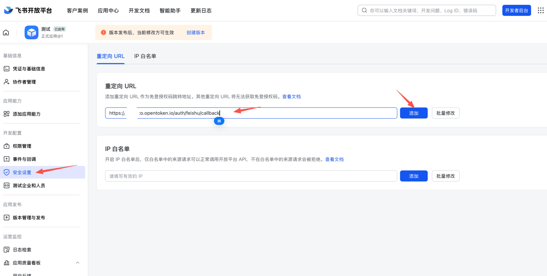
Task: Click the magnifier icon in the search bar
Action: [x=365, y=10]
